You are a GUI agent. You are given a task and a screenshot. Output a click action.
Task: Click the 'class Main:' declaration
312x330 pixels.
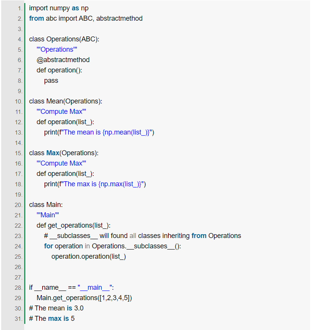click(x=46, y=205)
